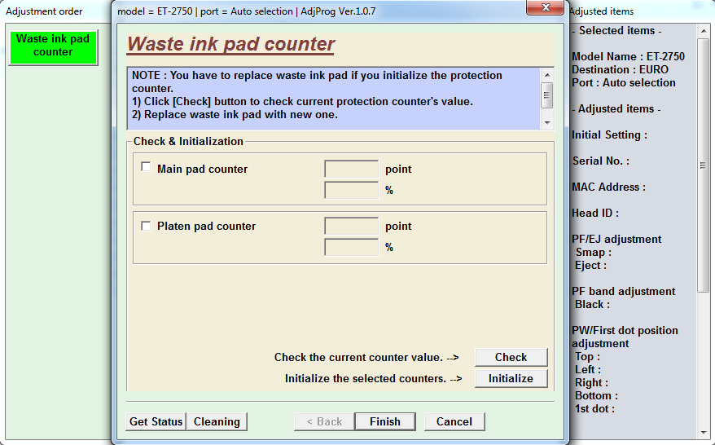Image resolution: width=715 pixels, height=445 pixels.
Task: Click the Main pad counter percent field
Action: point(351,191)
